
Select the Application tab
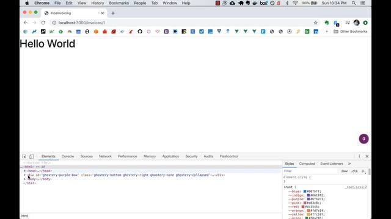point(170,156)
